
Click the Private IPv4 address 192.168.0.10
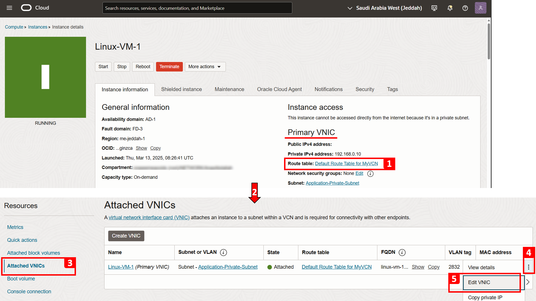[348, 154]
